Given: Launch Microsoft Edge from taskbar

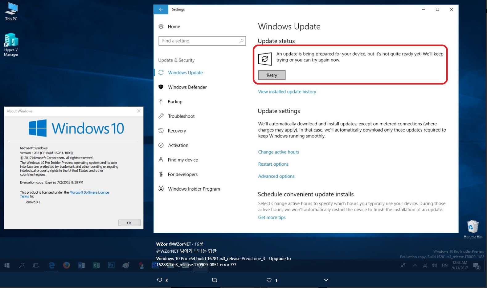Looking at the screenshot, I should click(52, 265).
